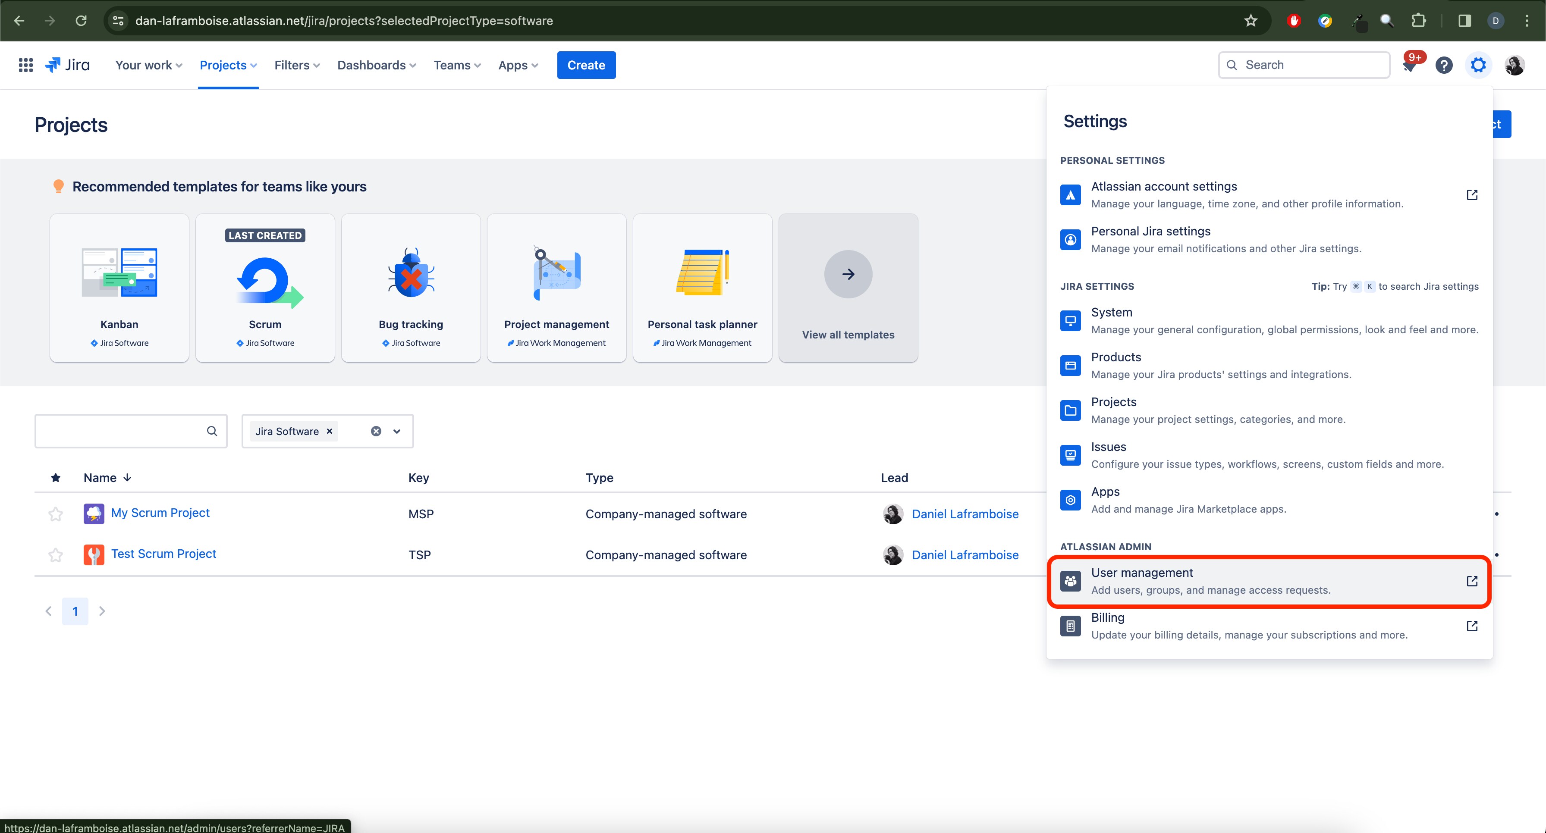Click the My Scrum Project avatar icon
Screen dimensions: 1546x833
pyautogui.click(x=94, y=514)
